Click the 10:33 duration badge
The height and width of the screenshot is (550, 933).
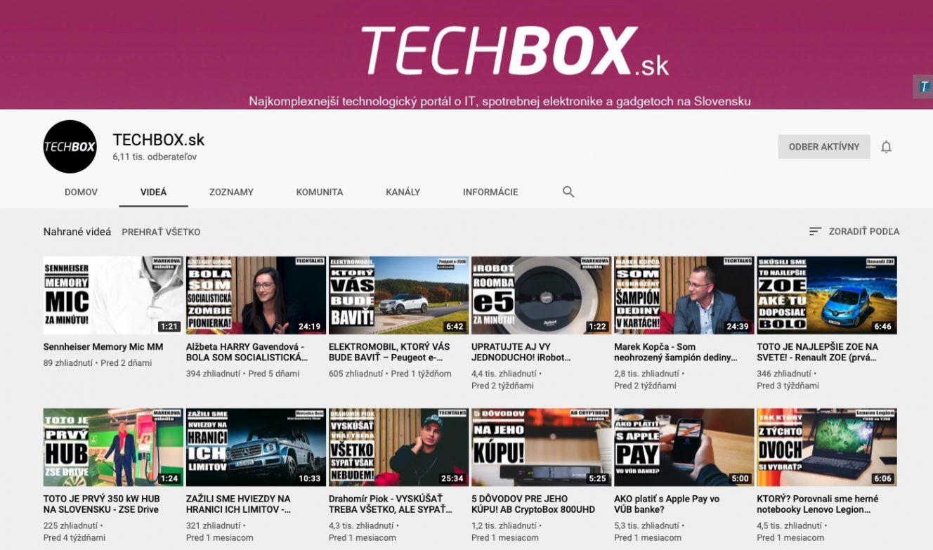tap(309, 479)
